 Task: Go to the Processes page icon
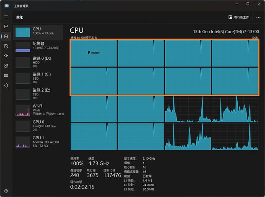[6, 27]
